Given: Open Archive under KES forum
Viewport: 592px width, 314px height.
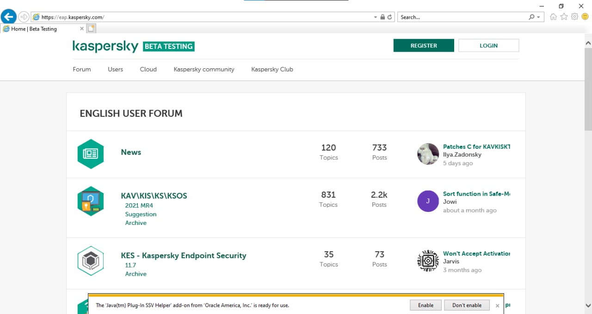Looking at the screenshot, I should (x=136, y=274).
